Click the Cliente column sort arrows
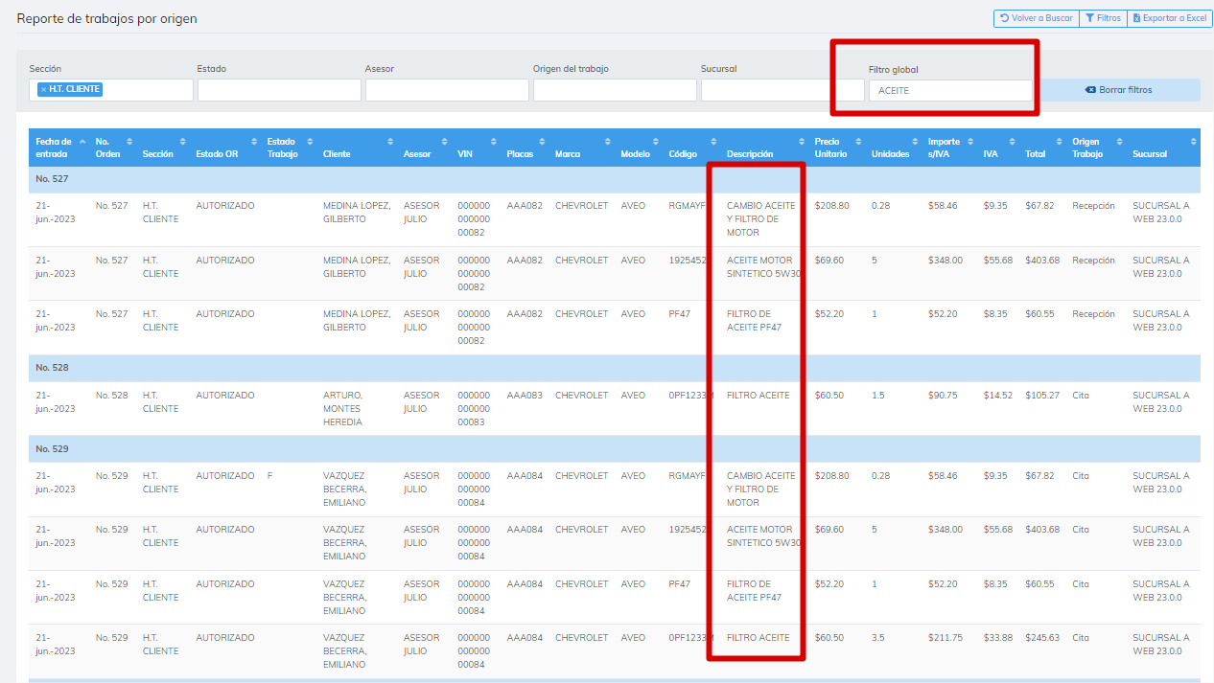This screenshot has height=683, width=1214. point(390,142)
